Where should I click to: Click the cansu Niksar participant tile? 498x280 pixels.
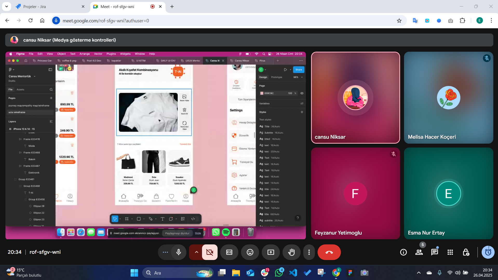tap(355, 98)
